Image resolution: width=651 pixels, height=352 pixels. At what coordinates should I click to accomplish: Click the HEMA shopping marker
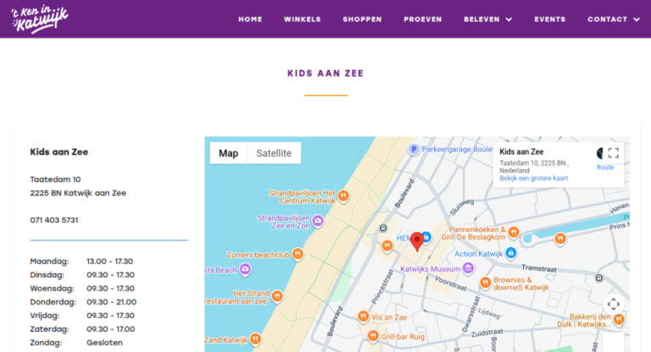click(426, 237)
